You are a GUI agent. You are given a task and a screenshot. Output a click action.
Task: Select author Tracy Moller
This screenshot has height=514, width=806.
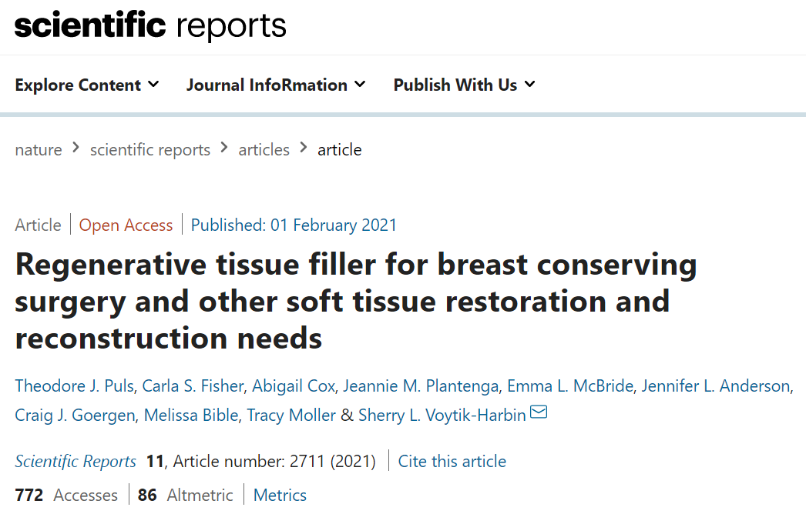pos(291,415)
